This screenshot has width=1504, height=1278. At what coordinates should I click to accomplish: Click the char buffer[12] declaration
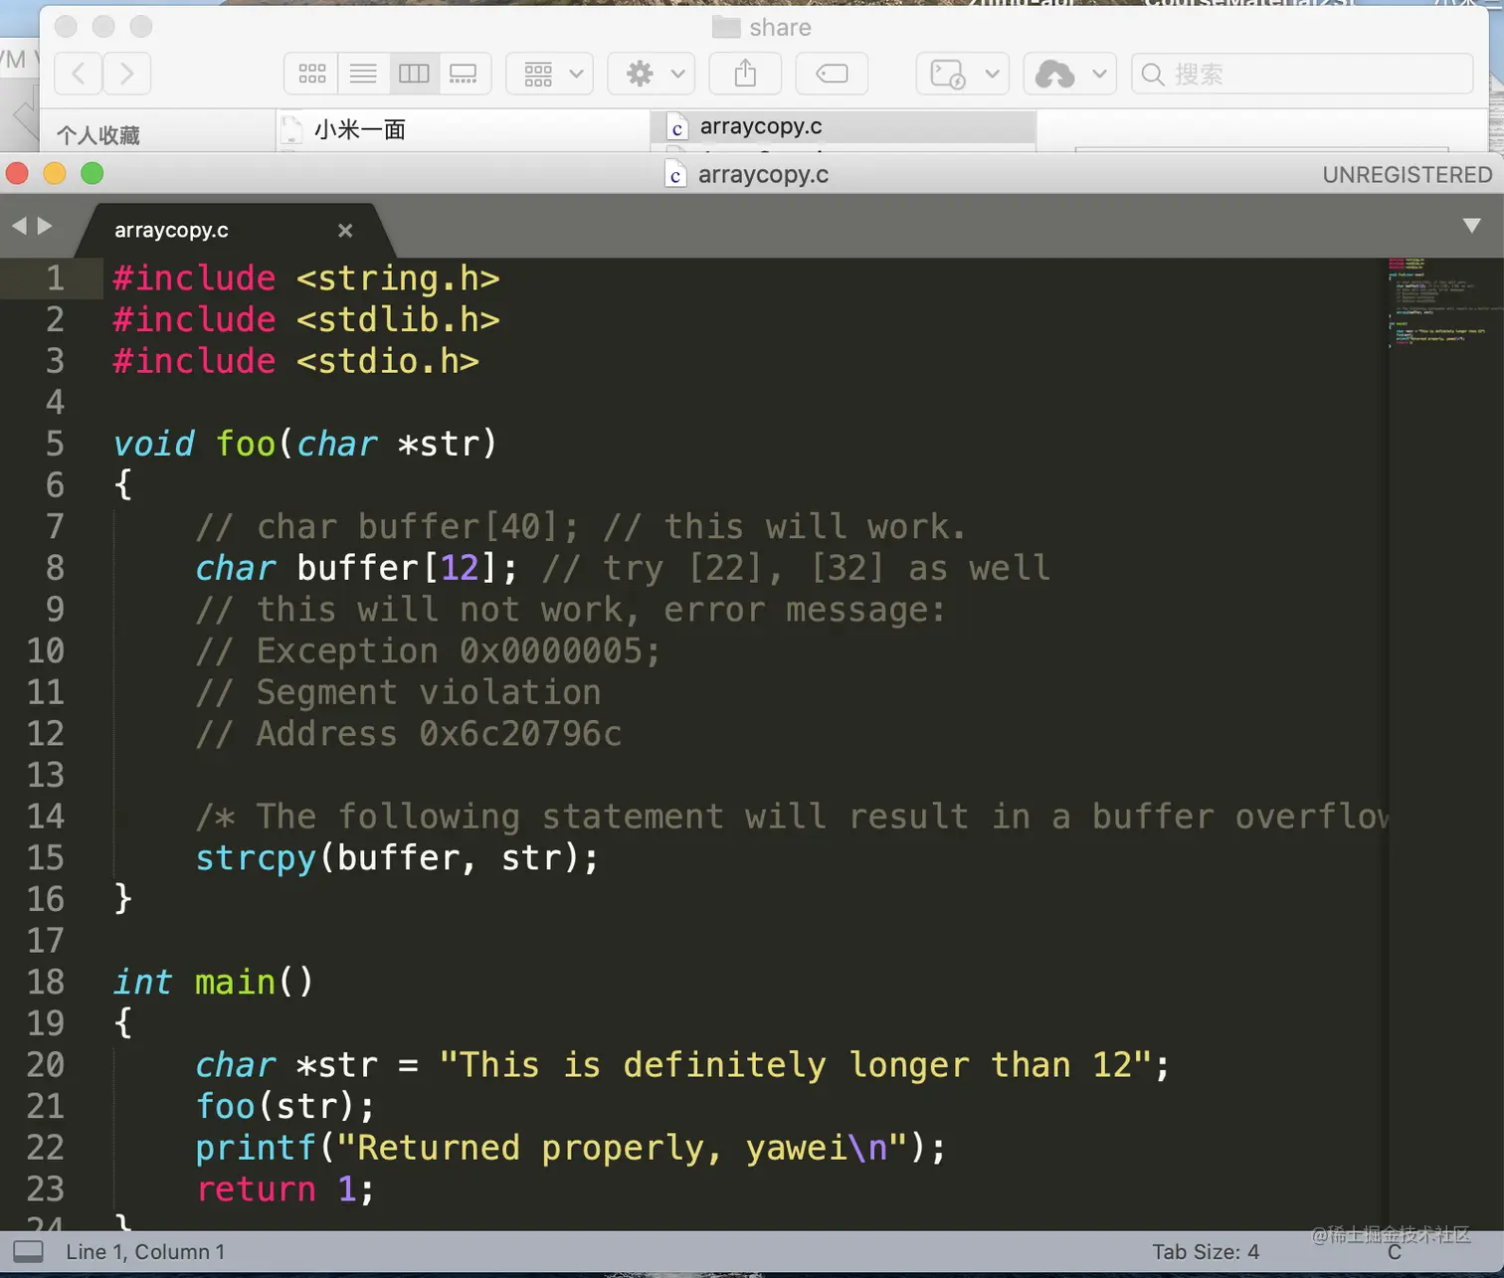pos(357,568)
